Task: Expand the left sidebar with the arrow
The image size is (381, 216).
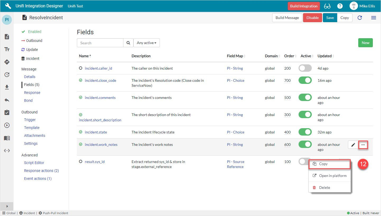Action: pos(7,206)
